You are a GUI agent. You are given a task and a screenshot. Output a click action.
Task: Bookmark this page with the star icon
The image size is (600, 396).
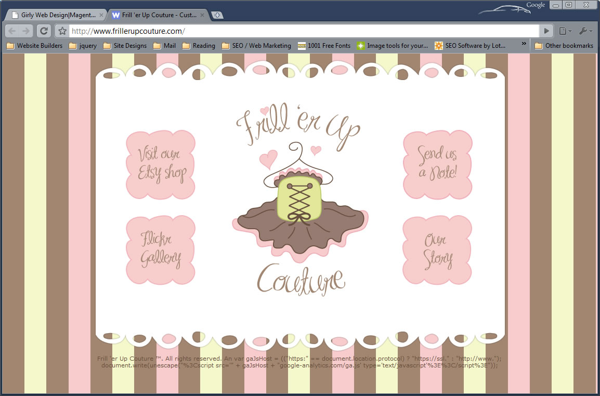62,31
